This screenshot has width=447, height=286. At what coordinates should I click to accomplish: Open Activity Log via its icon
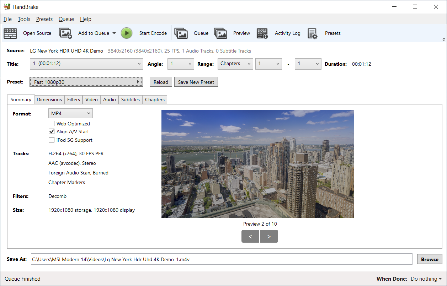pos(262,33)
